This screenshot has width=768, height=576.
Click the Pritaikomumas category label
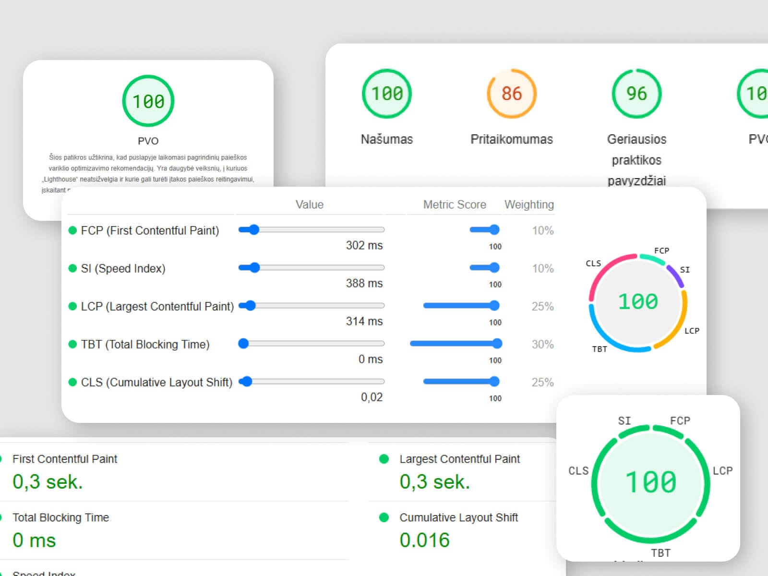pyautogui.click(x=512, y=139)
